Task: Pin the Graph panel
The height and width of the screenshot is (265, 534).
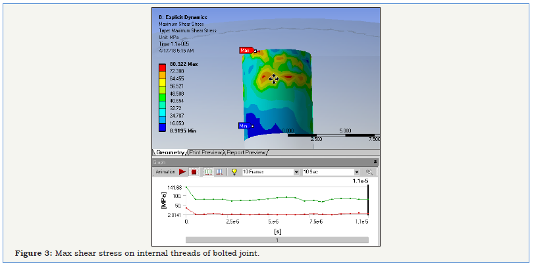Action: (x=375, y=162)
